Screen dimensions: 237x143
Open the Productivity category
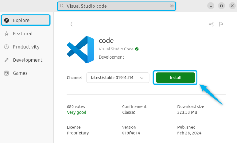26,47
